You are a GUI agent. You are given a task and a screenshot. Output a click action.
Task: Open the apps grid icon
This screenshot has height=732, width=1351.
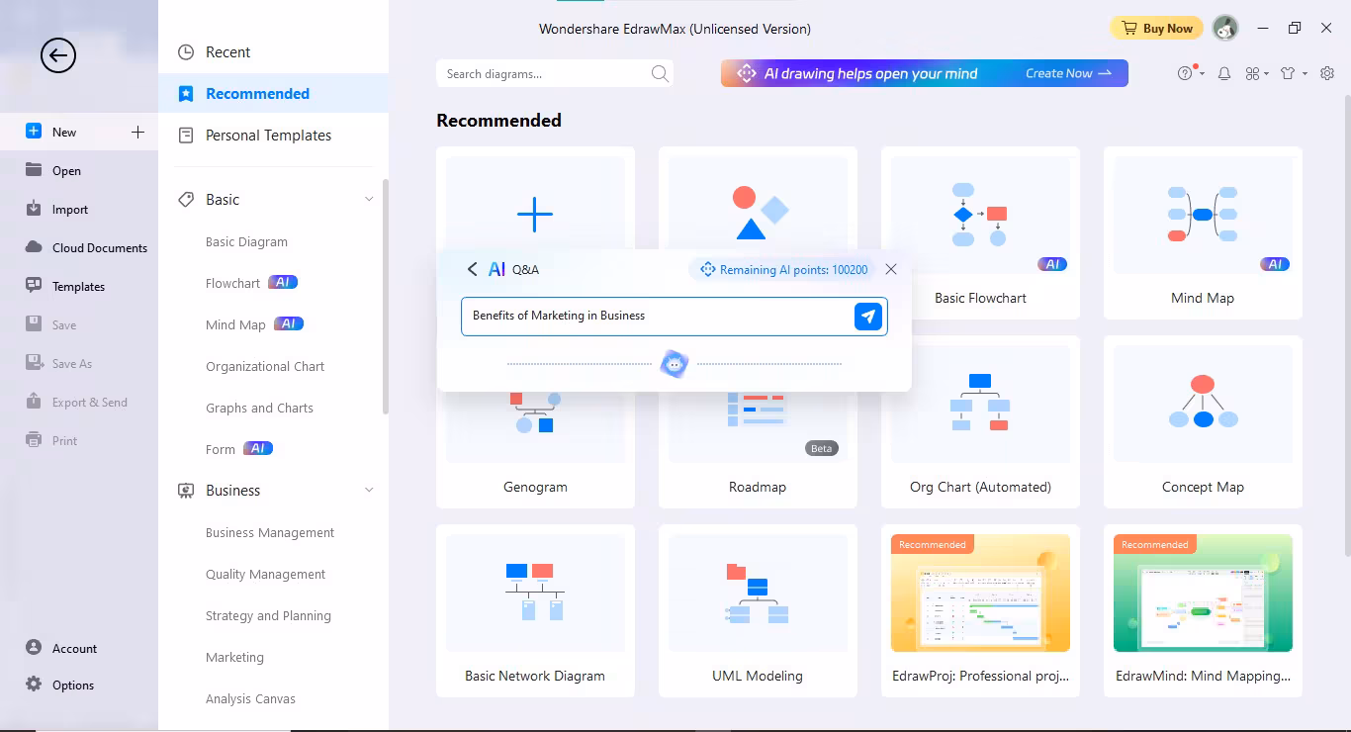(x=1252, y=73)
